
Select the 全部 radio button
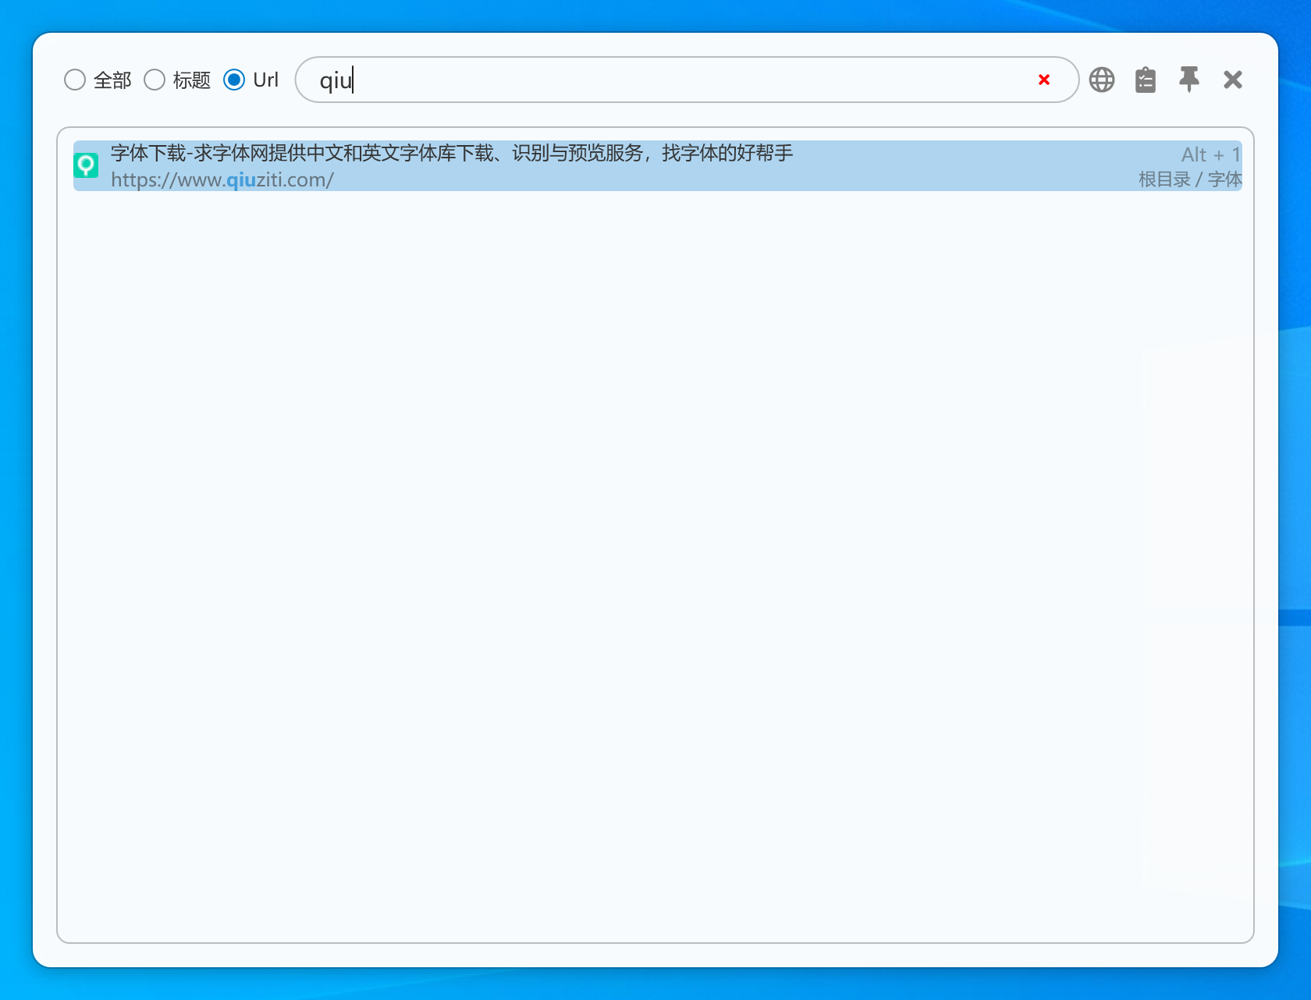click(x=75, y=80)
